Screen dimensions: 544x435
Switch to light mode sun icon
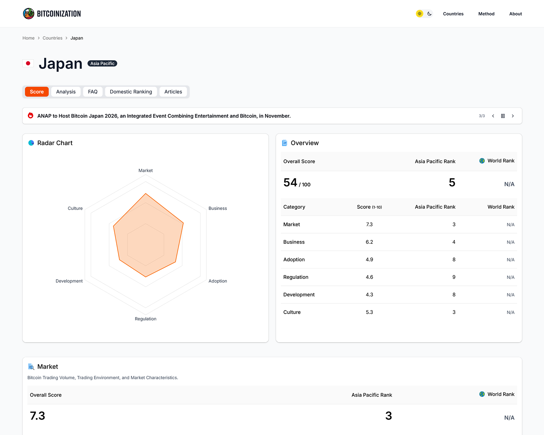tap(420, 14)
